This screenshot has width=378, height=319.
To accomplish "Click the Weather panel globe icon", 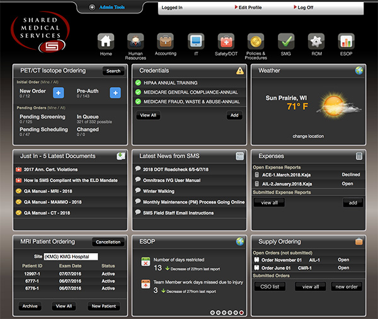I will coord(359,71).
